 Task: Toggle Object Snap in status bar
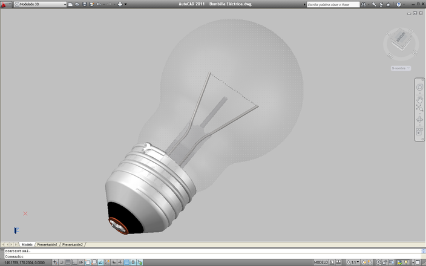88,262
